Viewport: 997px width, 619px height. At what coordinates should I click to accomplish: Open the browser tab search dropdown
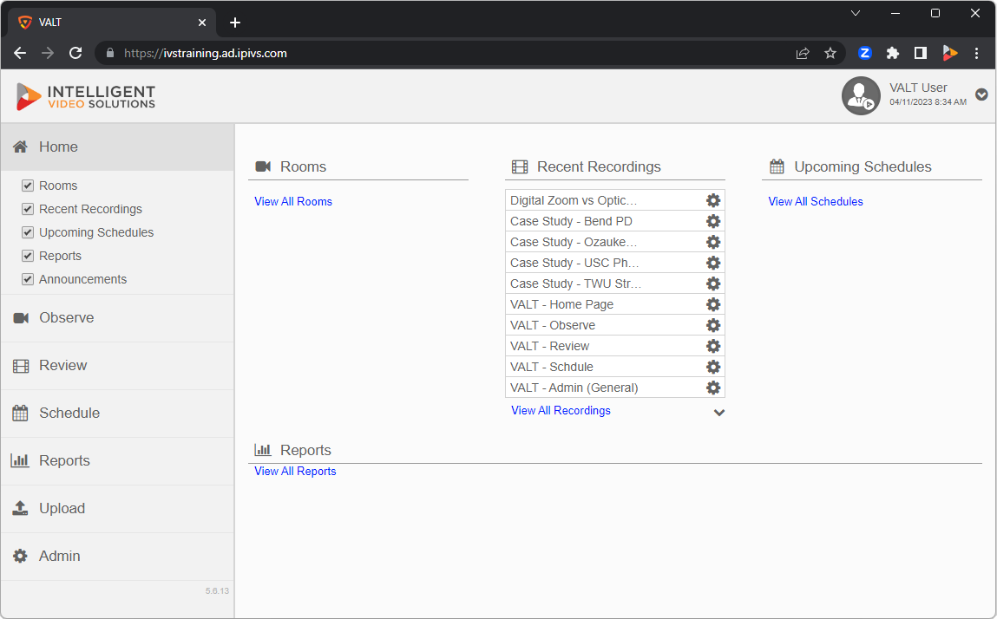pyautogui.click(x=856, y=13)
